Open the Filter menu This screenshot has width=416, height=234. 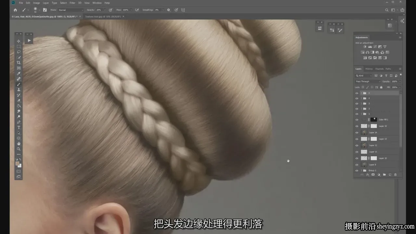(72, 3)
